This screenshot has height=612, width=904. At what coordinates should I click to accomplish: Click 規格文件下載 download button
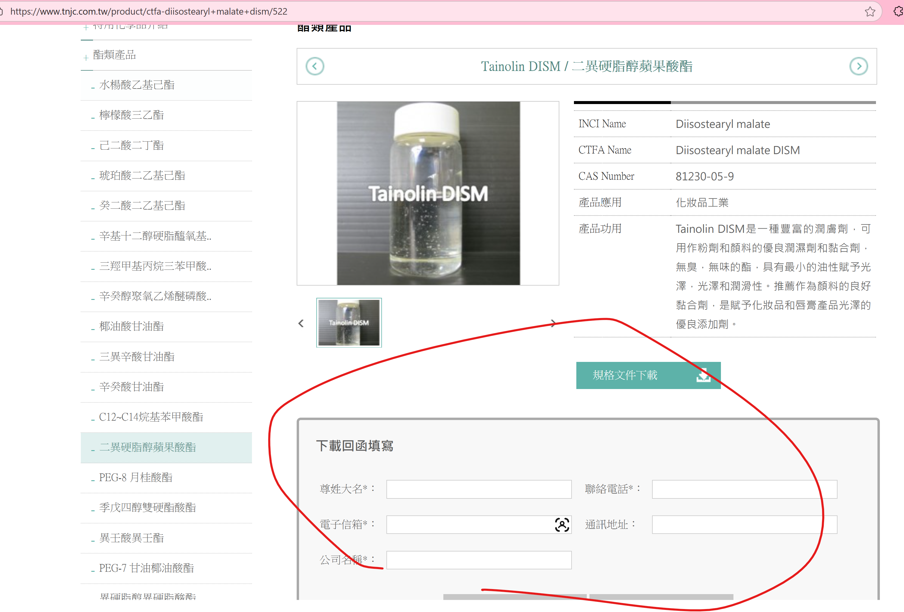click(648, 375)
